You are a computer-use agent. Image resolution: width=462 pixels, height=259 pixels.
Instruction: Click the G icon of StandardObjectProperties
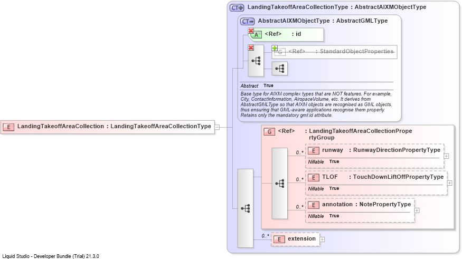(280, 52)
